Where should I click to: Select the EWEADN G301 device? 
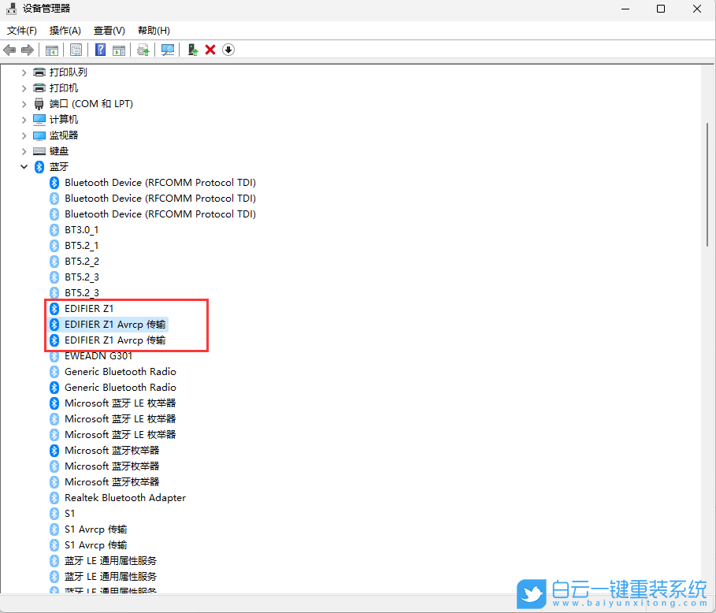tap(98, 355)
